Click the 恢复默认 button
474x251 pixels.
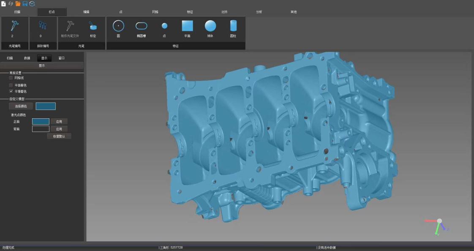click(59, 136)
